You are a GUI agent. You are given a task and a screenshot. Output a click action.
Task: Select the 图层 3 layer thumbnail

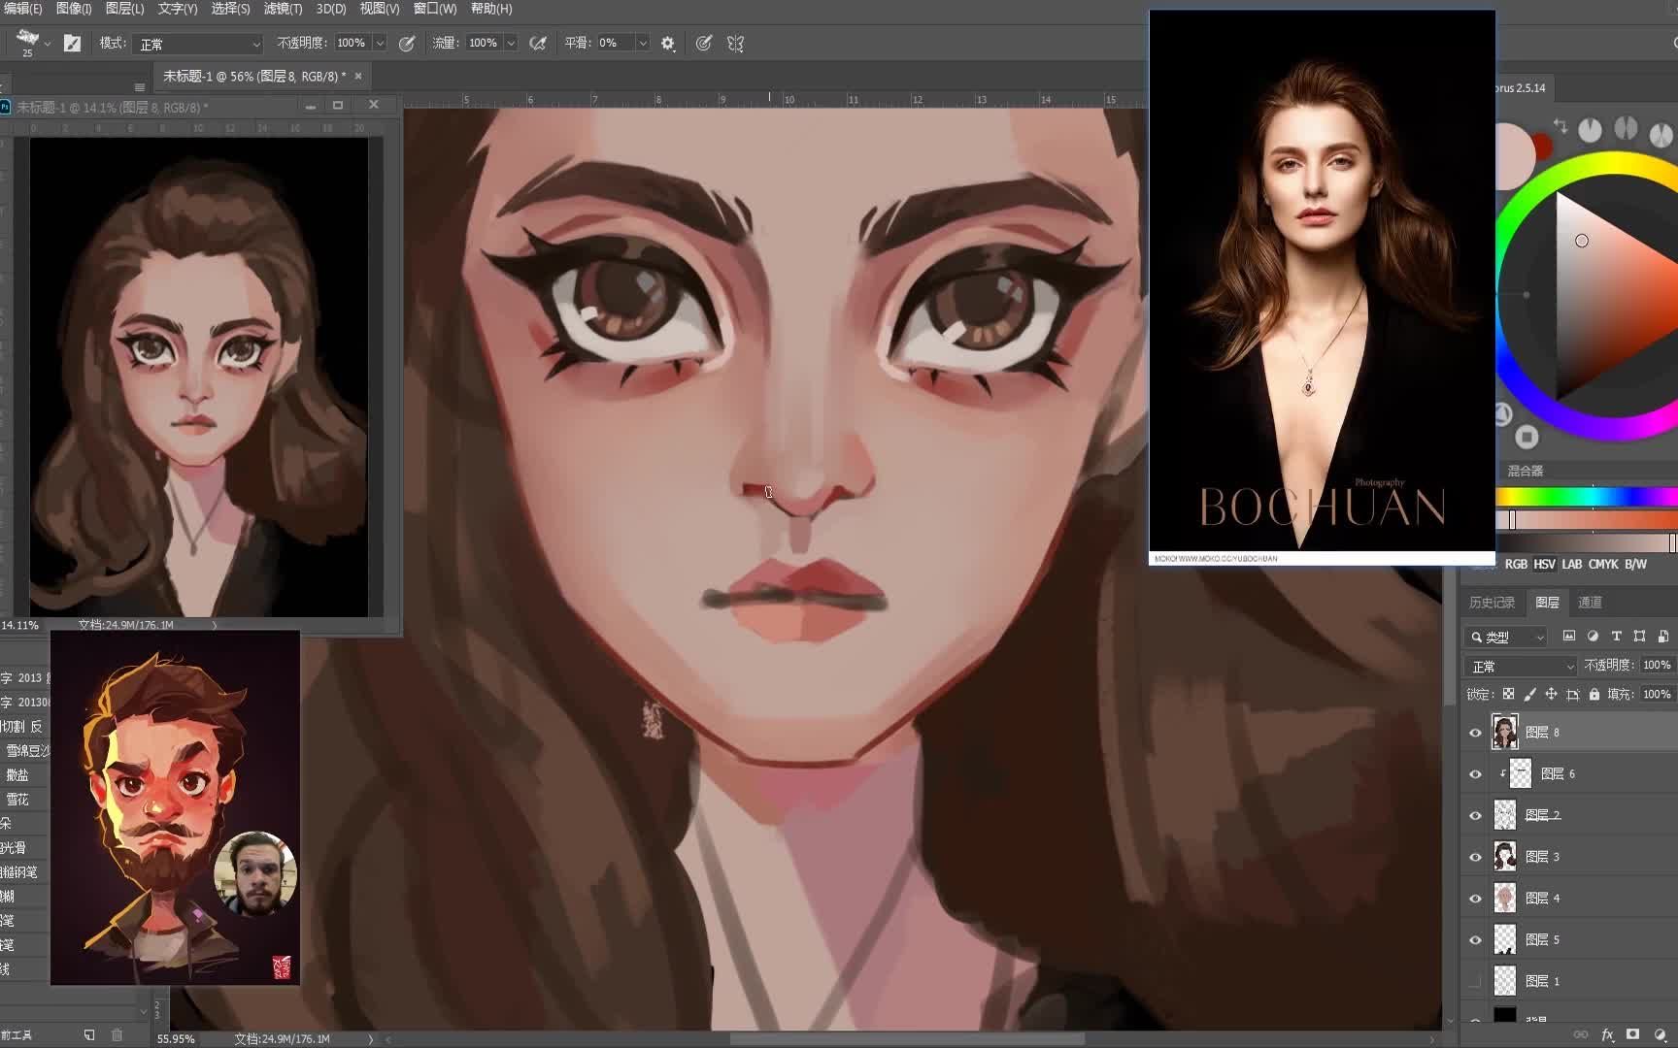coord(1505,857)
